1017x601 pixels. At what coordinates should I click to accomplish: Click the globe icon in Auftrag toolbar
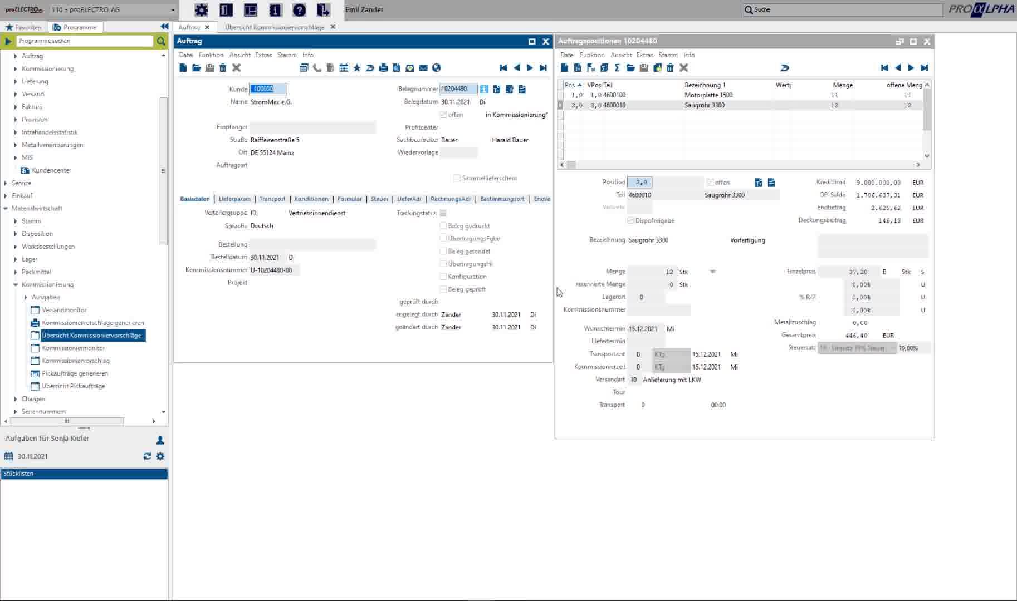437,68
